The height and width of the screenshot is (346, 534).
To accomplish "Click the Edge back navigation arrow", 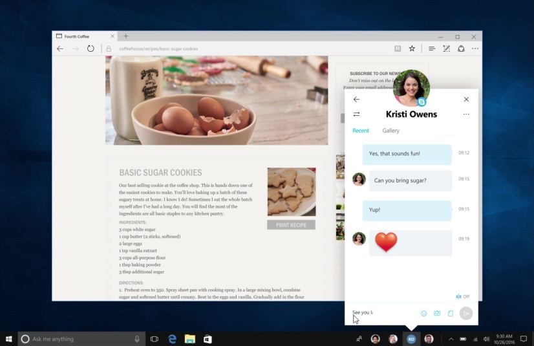I will point(60,49).
